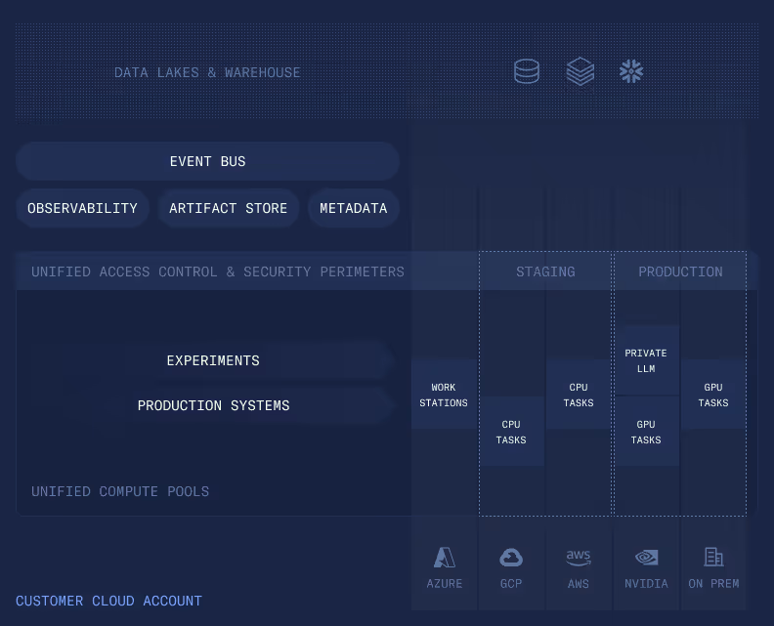Click the Data Lakes & Warehouse label
This screenshot has width=774, height=626.
[x=207, y=72]
